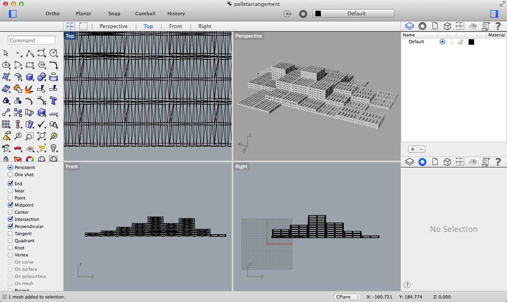Open Layers tab in upper right panel
This screenshot has height=302, width=507.
click(x=410, y=26)
